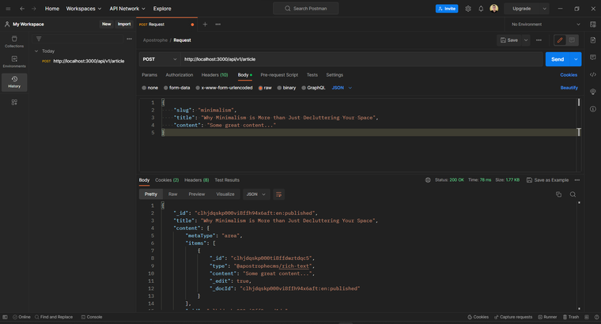The width and height of the screenshot is (601, 324).
Task: Copy the response body
Action: tap(558, 194)
